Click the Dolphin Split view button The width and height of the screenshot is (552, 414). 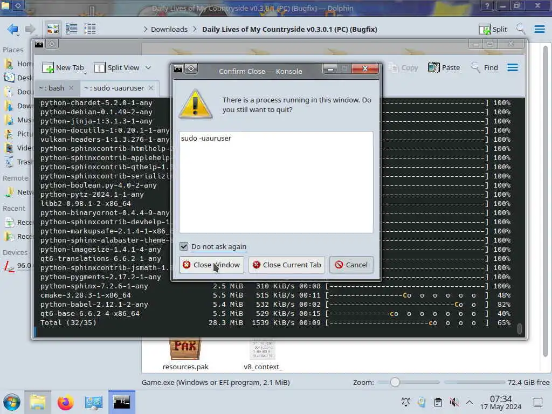tap(493, 29)
